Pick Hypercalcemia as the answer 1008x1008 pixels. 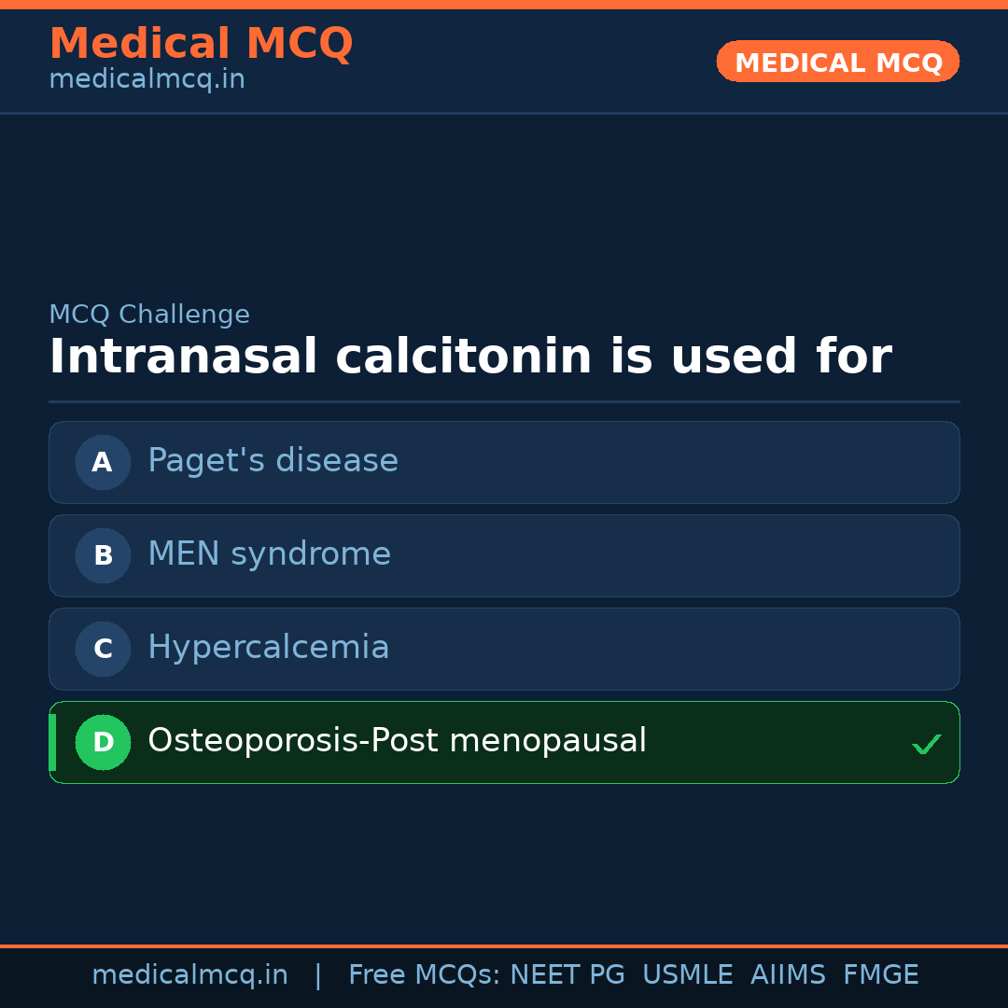[269, 648]
